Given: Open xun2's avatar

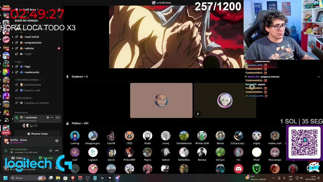Looking at the screenshot, I should click(75, 152).
